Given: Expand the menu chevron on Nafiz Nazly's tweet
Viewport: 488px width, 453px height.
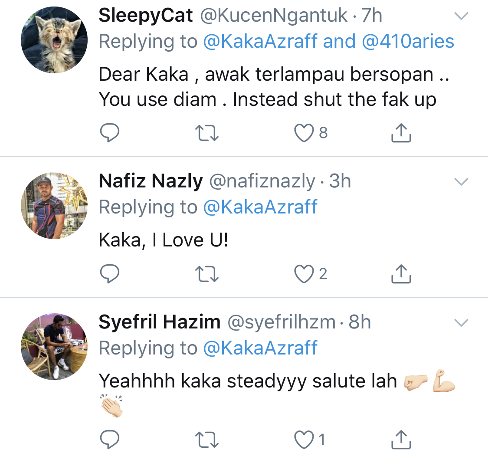Looking at the screenshot, I should [x=461, y=182].
